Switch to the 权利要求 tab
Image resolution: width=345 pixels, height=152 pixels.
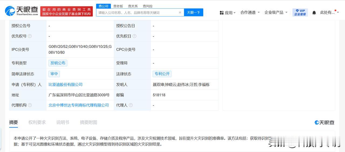tap(37, 122)
